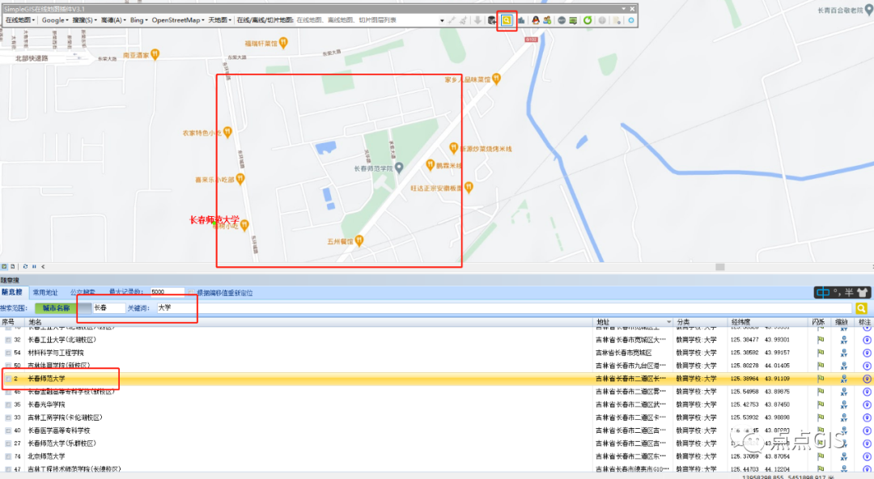Viewport: 874px width, 479px height.
Task: Open the 搜搜(S) dropdown menu
Action: pyautogui.click(x=84, y=20)
